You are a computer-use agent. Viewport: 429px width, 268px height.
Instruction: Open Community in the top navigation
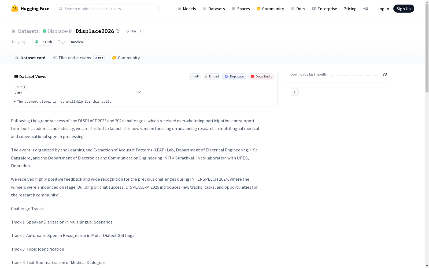[270, 9]
